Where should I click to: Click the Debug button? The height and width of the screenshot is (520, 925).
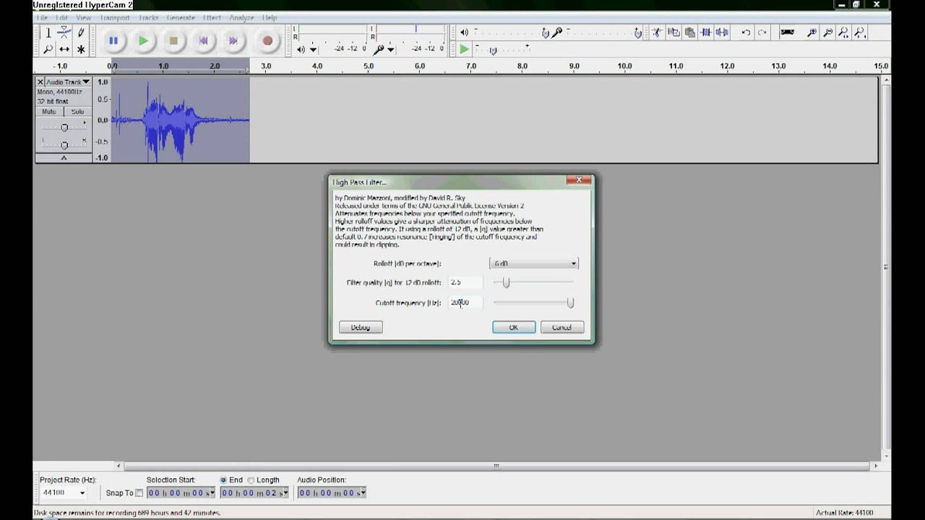pos(361,328)
